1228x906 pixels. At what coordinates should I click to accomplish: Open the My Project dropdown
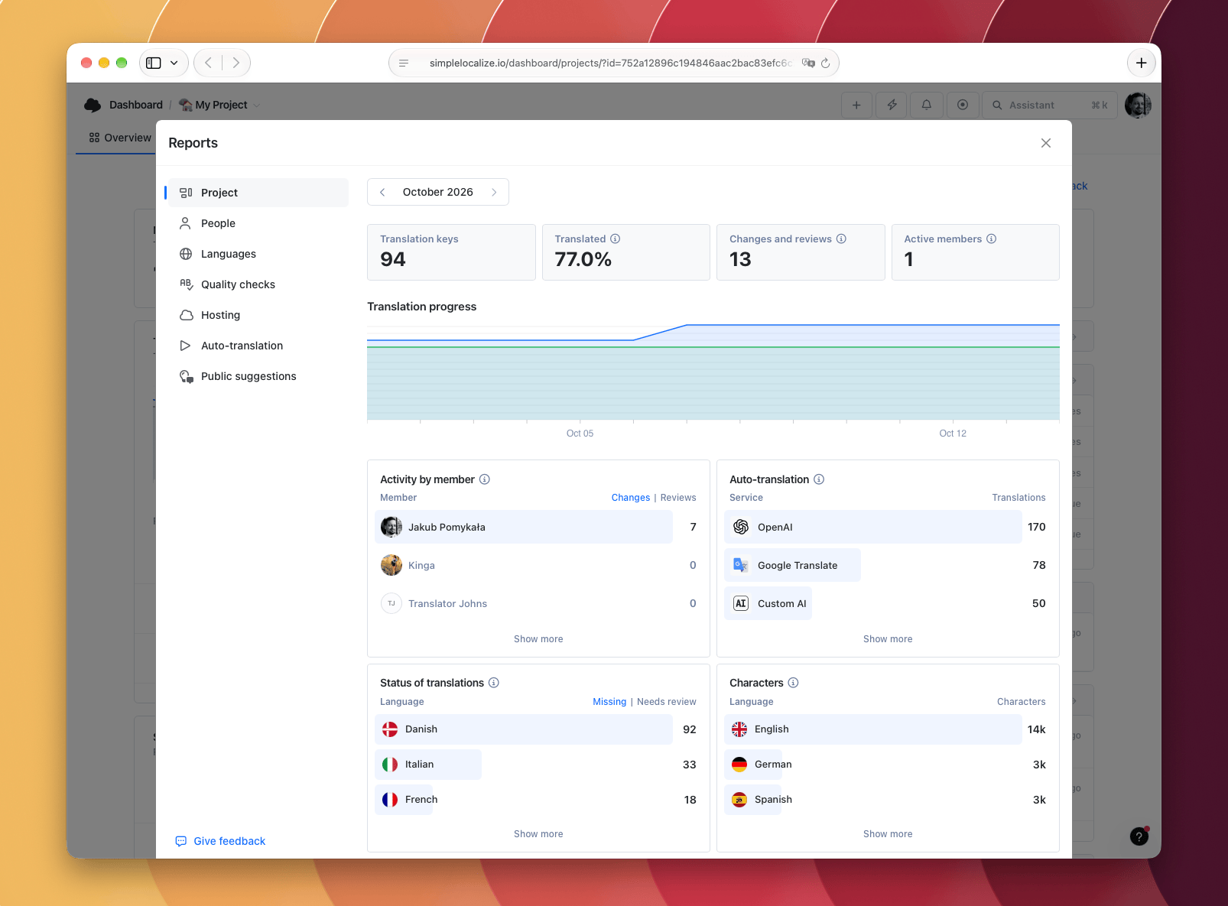pos(220,105)
